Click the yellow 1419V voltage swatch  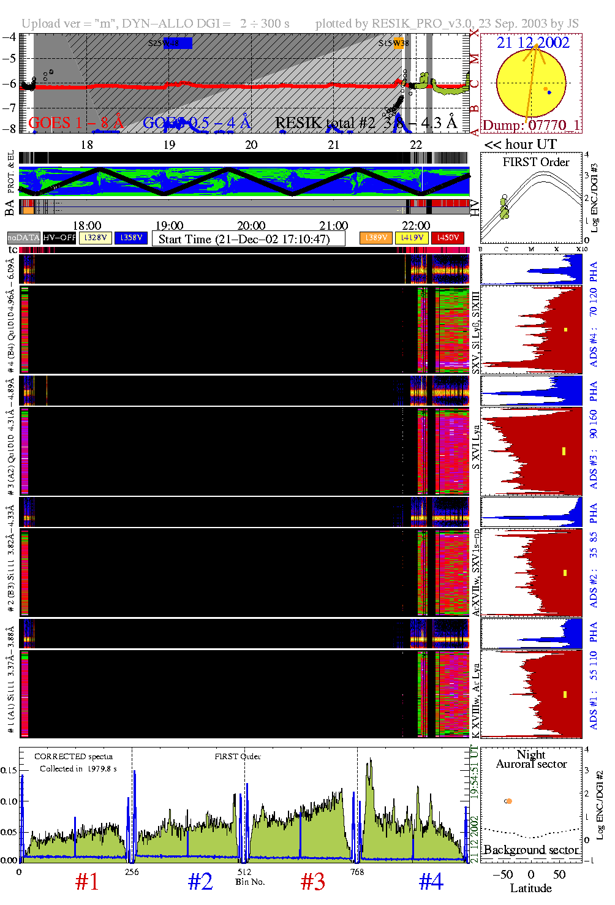coord(412,238)
